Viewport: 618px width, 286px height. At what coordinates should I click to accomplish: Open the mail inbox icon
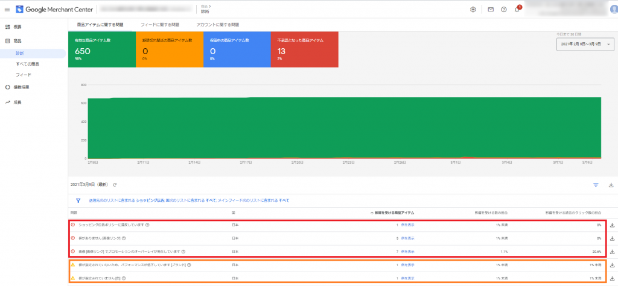click(491, 10)
